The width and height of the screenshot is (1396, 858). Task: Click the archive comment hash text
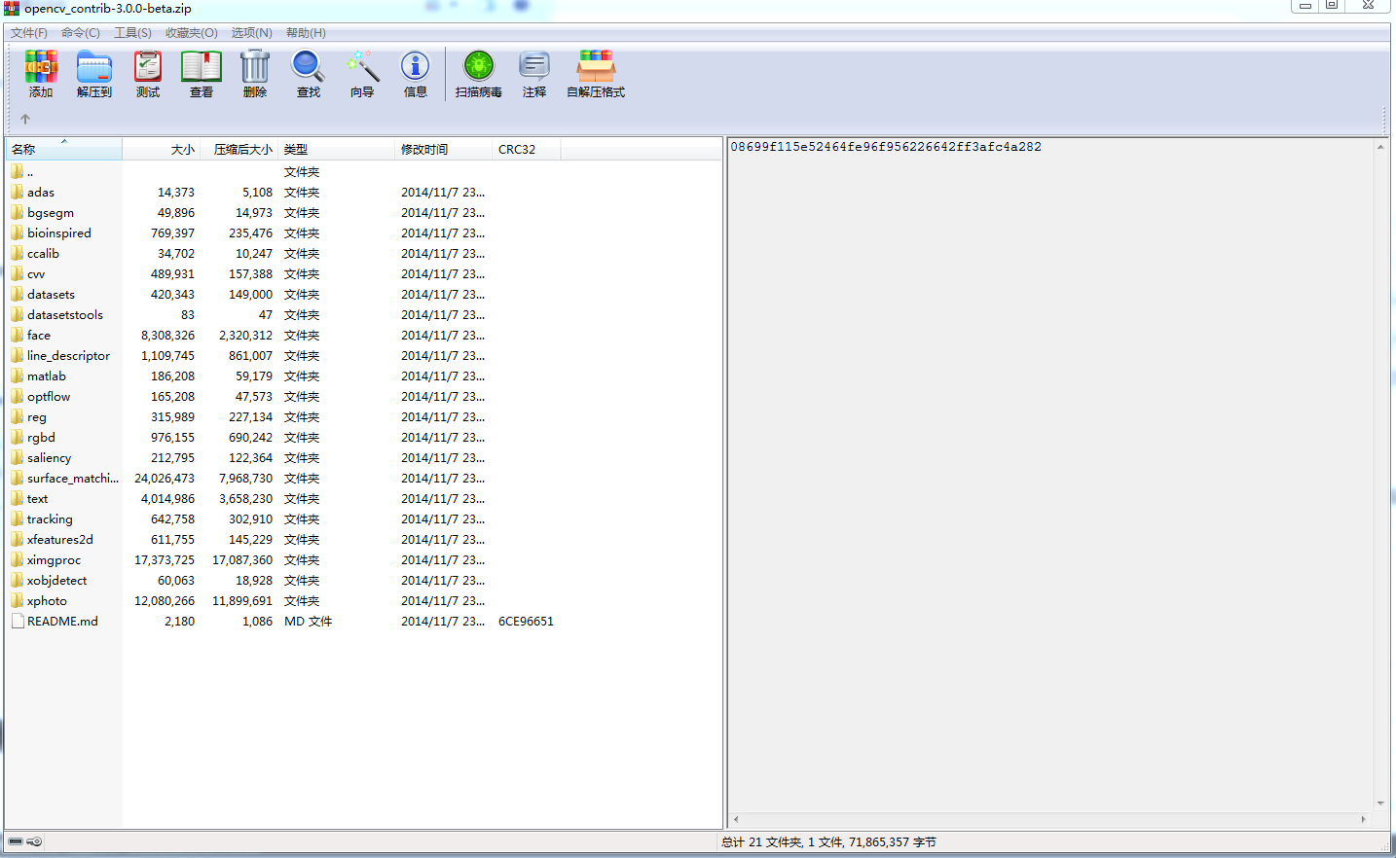tap(886, 147)
